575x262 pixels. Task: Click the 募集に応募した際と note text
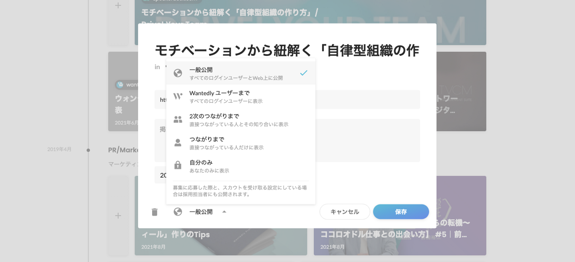(x=240, y=191)
